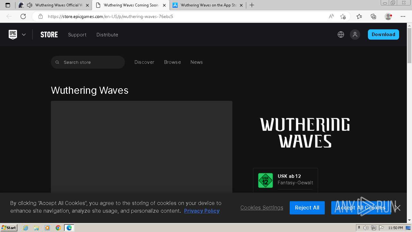
Task: Open browser Collections
Action: 373,16
